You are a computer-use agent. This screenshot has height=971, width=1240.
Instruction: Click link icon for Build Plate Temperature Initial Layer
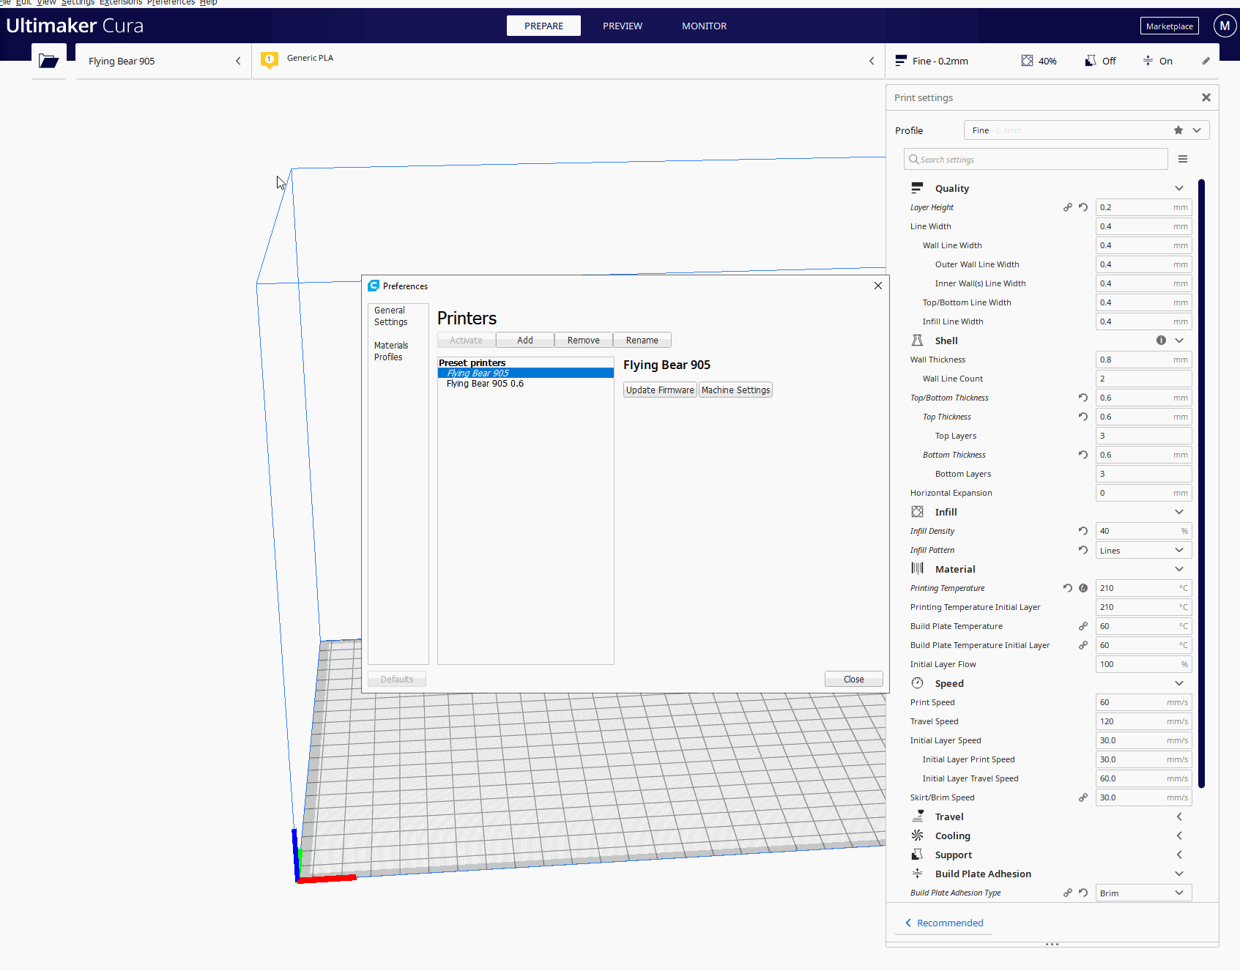click(1083, 645)
